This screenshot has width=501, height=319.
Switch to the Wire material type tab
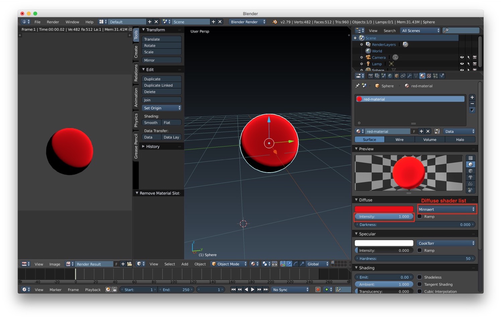point(400,139)
